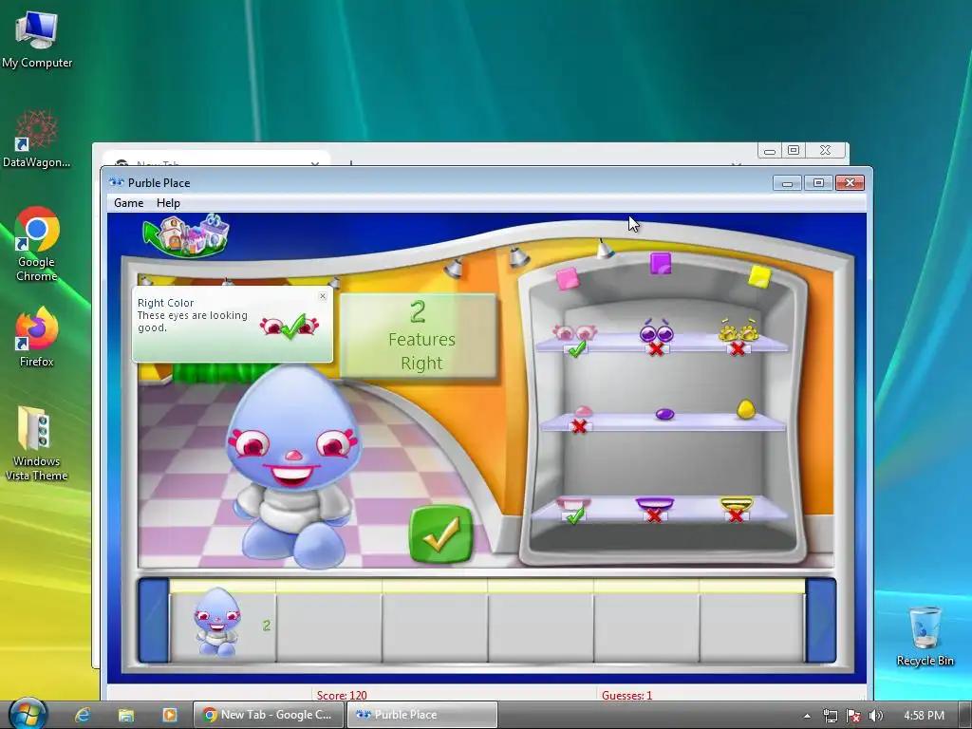Screen dimensions: 972x729
Task: Open the Help menu
Action: click(168, 203)
